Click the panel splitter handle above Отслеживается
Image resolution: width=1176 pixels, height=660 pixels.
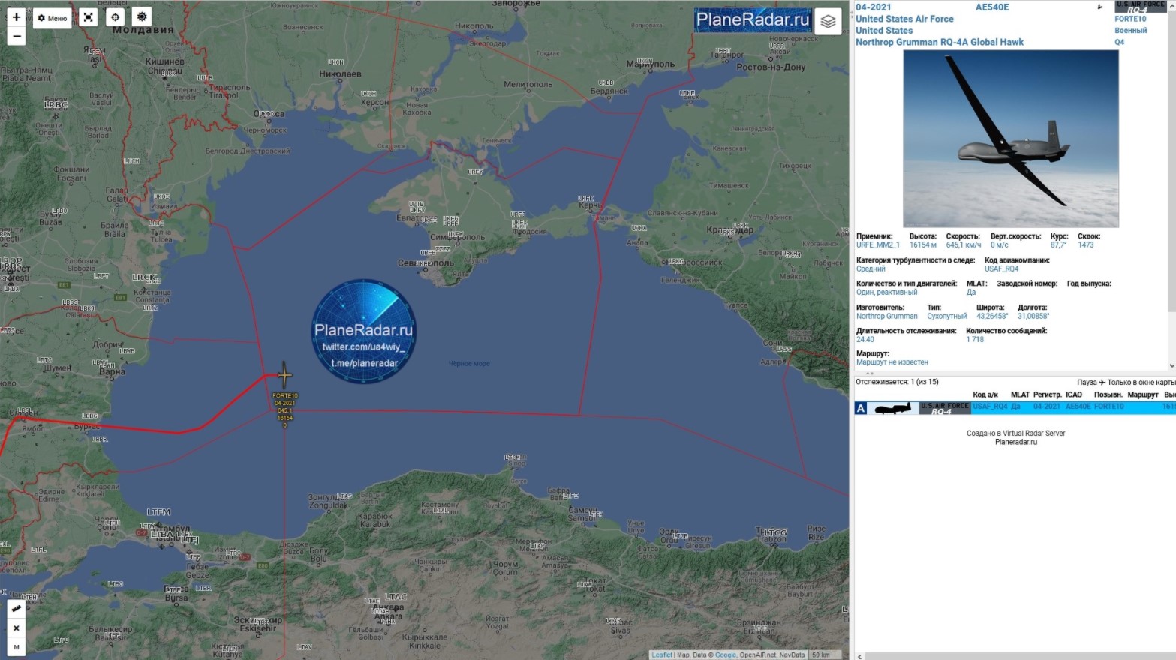tap(870, 373)
